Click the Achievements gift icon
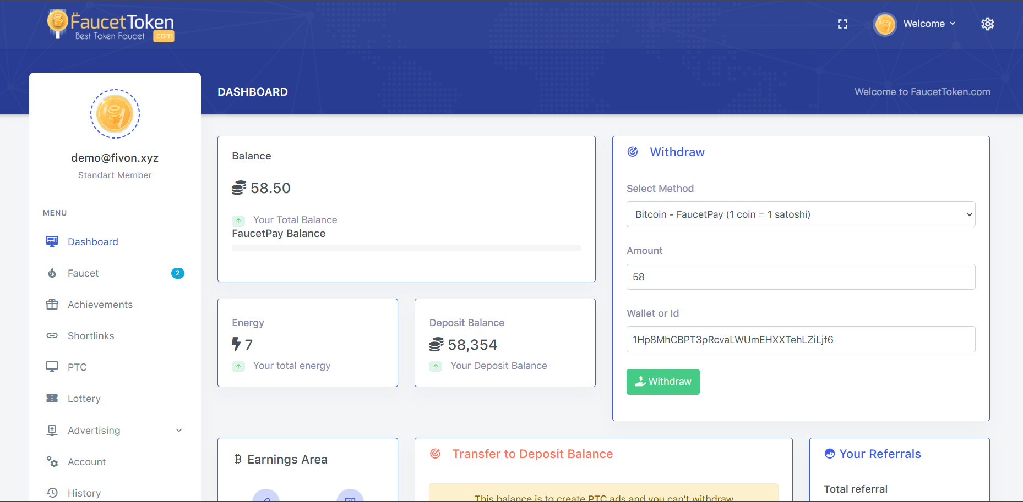 coord(52,305)
